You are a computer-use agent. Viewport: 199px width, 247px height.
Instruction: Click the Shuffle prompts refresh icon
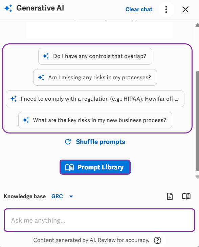pos(68,142)
